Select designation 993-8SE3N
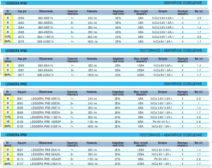The image size is (212, 168). [x=46, y=32]
